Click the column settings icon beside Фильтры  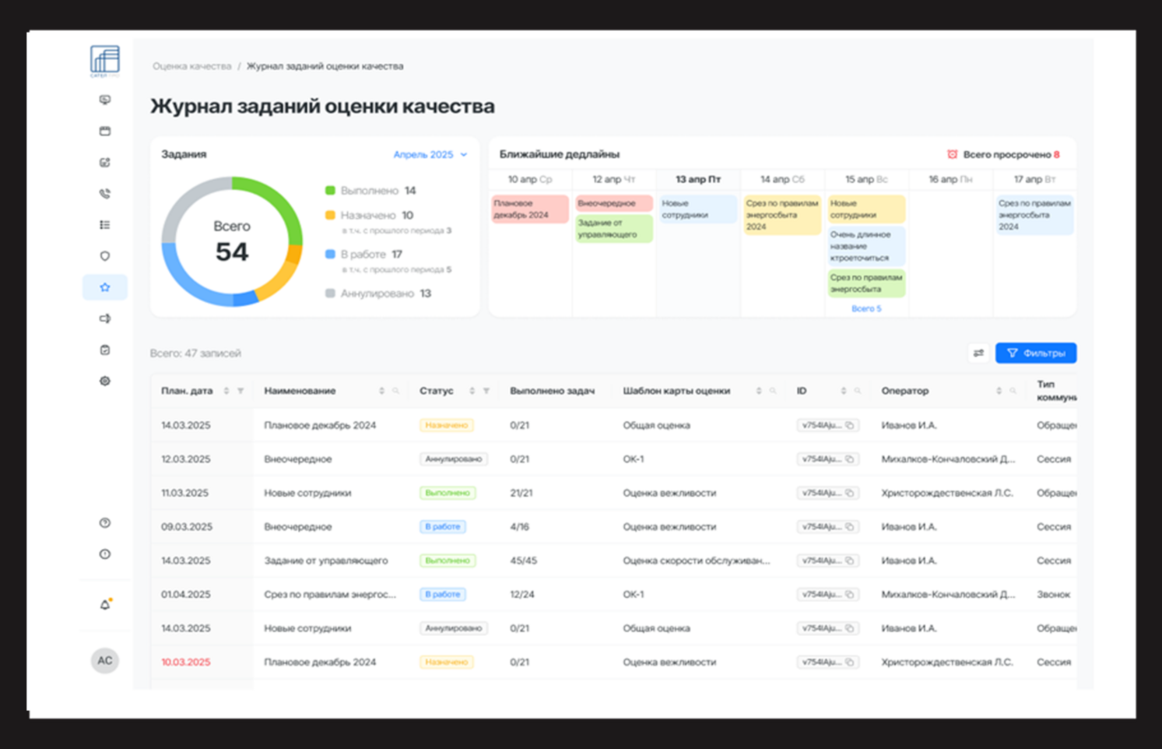tap(978, 353)
